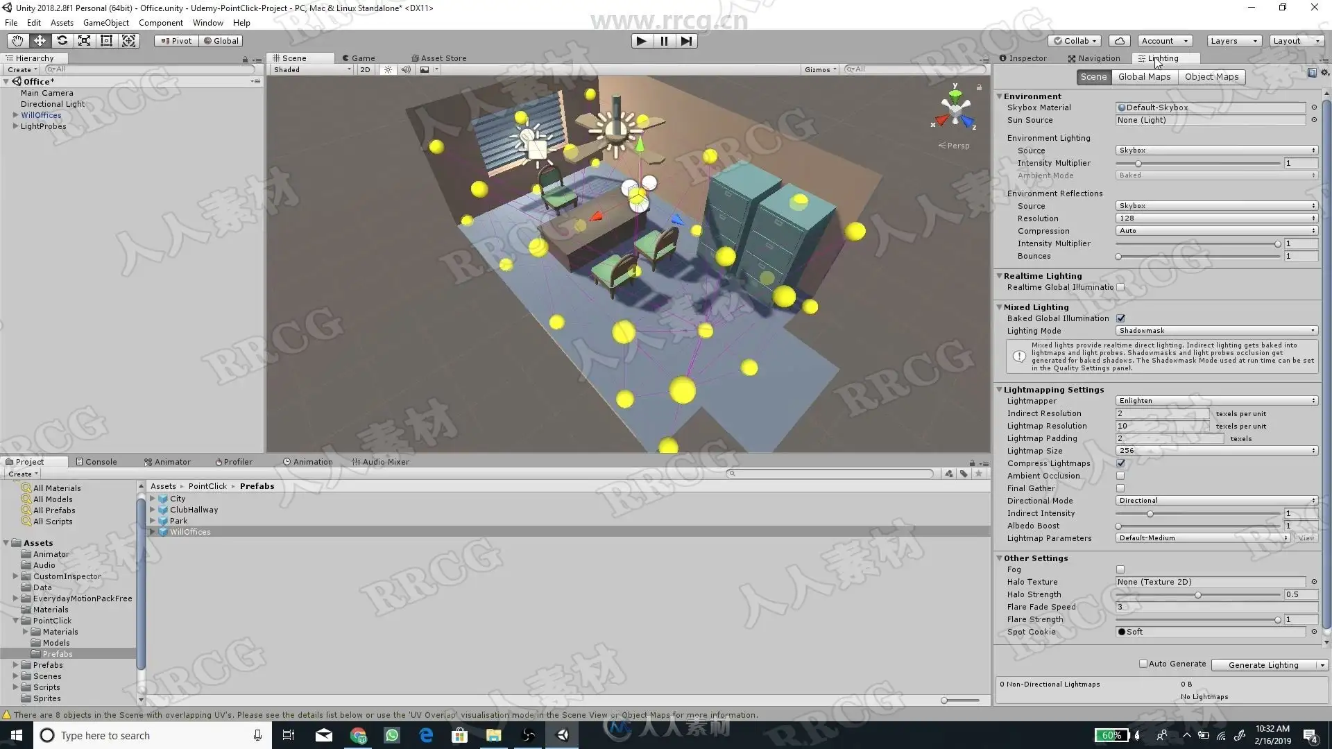Toggle scene audio speaker icon
The width and height of the screenshot is (1332, 749).
[406, 69]
